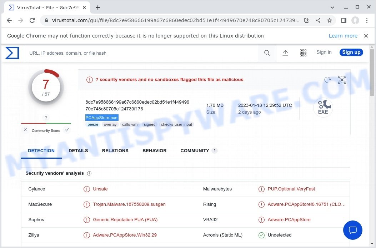Click the Cylance Unsafe alert icon
The image size is (376, 248).
pyautogui.click(x=86, y=189)
